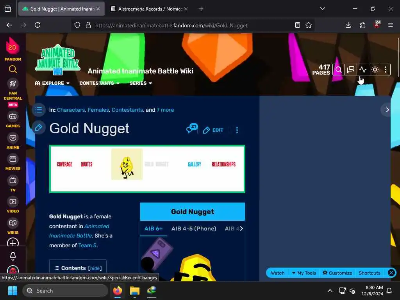Open the notifications bell in Fandom sidebar
This screenshot has width=400, height=300.
[13, 256]
